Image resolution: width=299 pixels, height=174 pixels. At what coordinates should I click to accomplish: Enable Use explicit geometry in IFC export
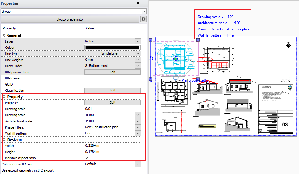tap(87, 170)
